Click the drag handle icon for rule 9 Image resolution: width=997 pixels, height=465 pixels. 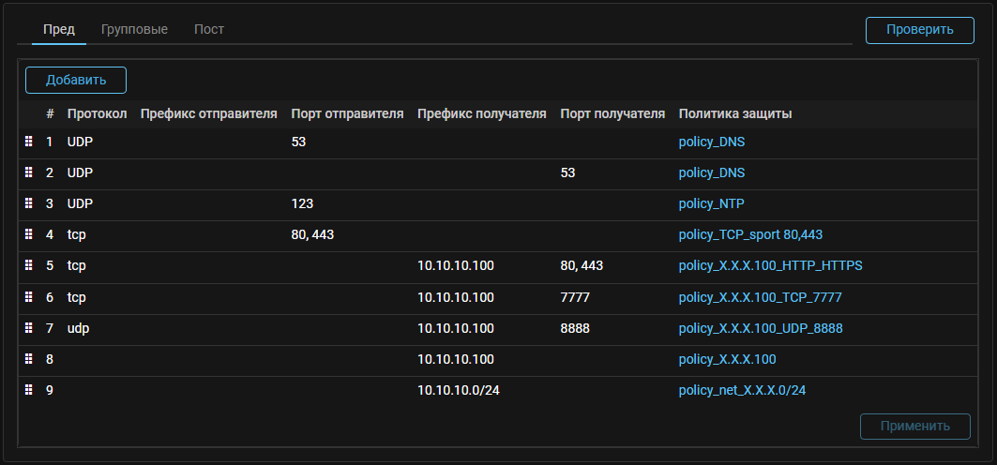(28, 389)
